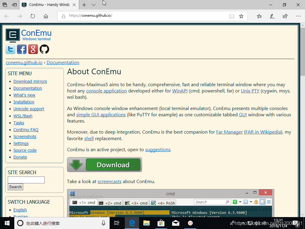
Task: Open Settings link in site menu
Action: pyautogui.click(x=21, y=143)
